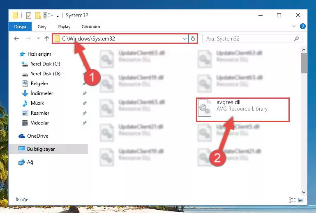Click the pin icon beside Resimler

point(84,113)
